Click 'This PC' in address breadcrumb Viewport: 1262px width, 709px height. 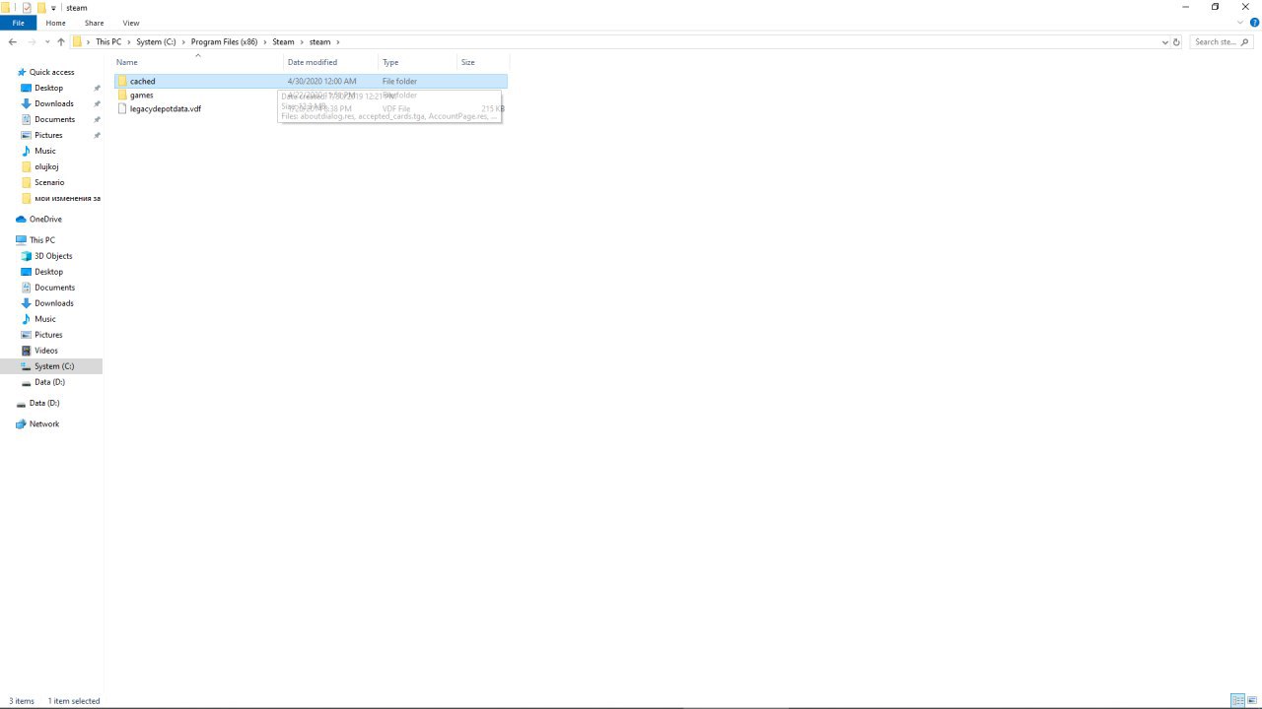[108, 42]
